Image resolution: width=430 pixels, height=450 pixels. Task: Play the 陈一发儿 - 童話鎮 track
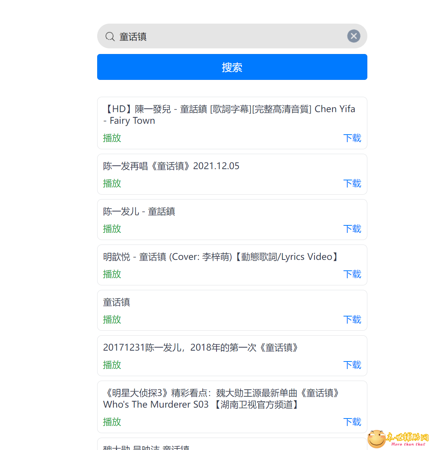[112, 229]
